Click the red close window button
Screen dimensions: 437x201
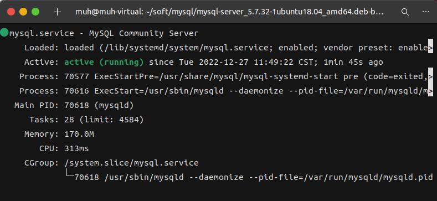pos(11,12)
